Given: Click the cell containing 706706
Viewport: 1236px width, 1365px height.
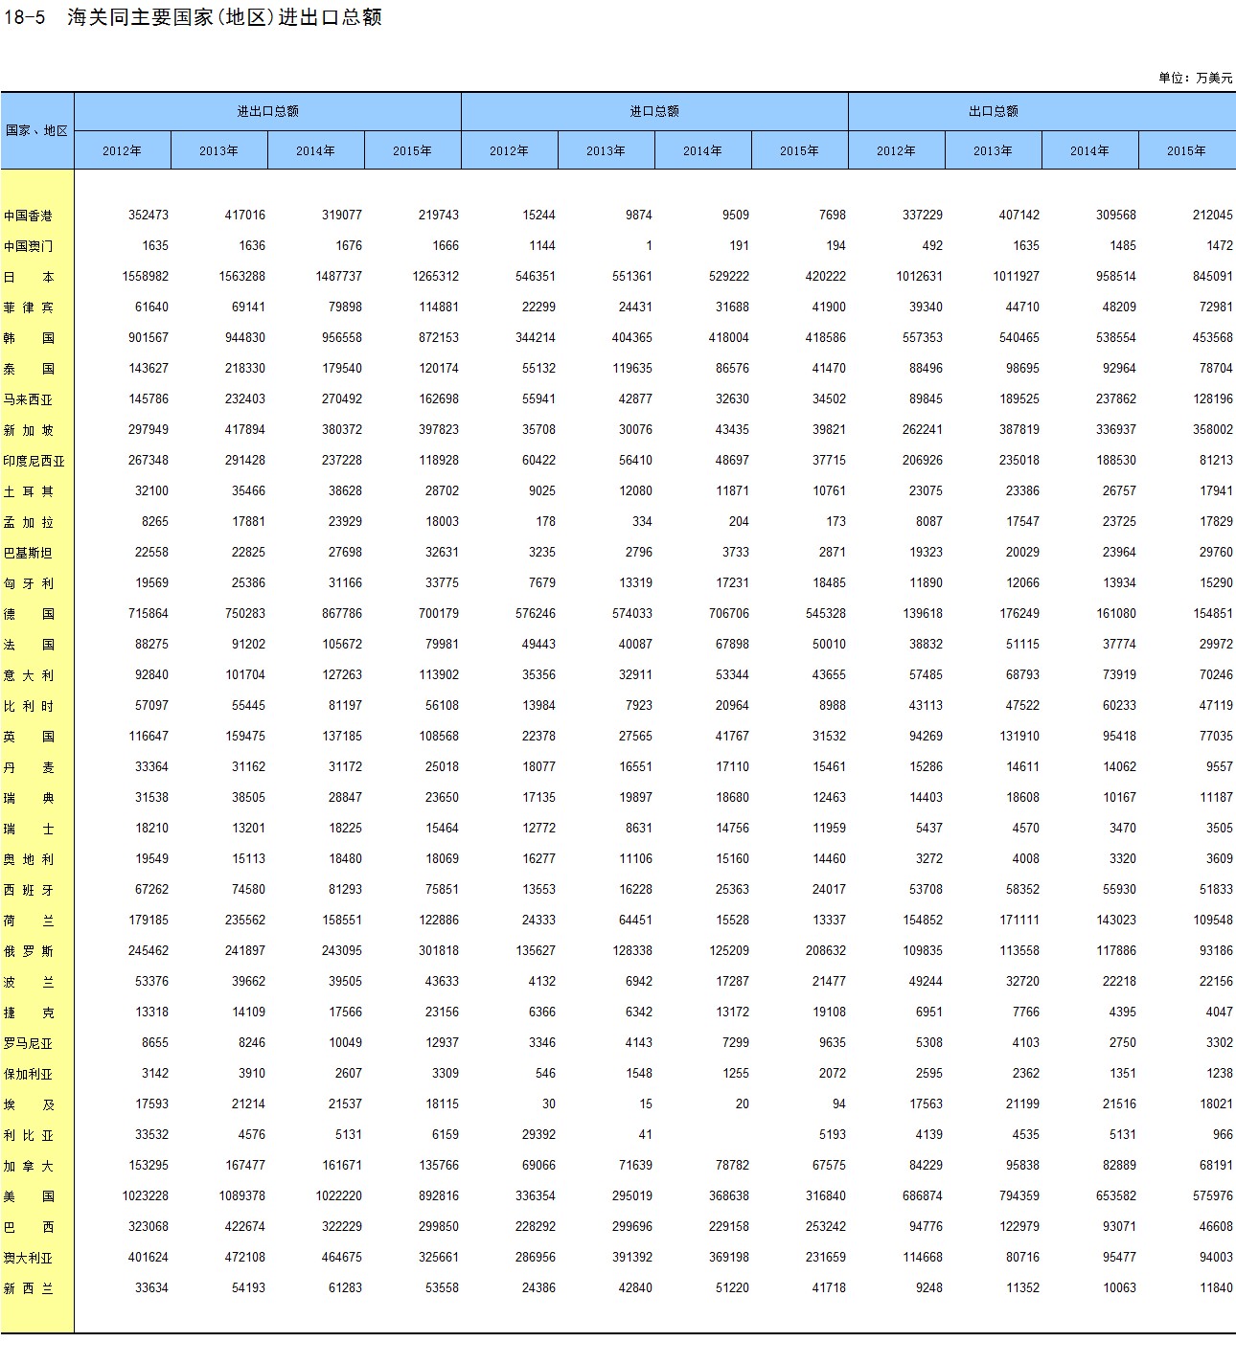Looking at the screenshot, I should (728, 614).
